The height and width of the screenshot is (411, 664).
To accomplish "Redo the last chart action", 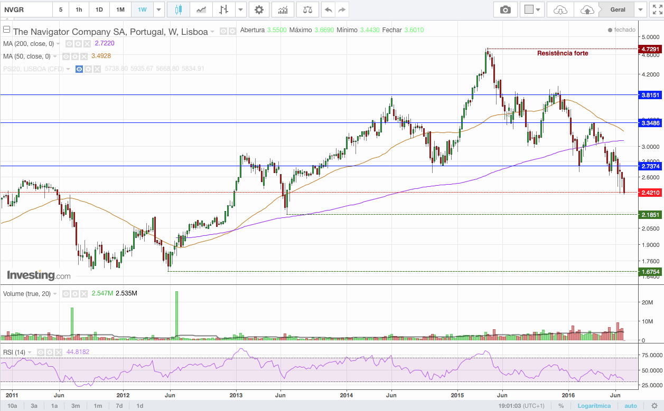I will coord(342,9).
